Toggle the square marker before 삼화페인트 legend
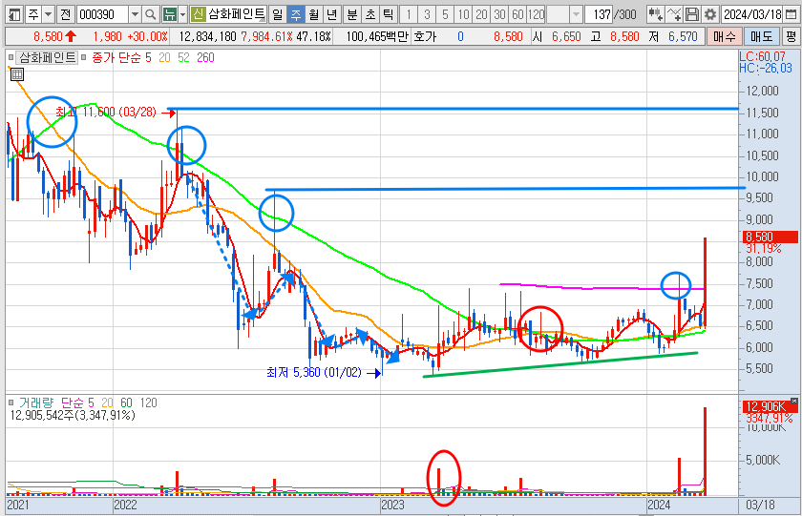The image size is (802, 516). point(11,57)
